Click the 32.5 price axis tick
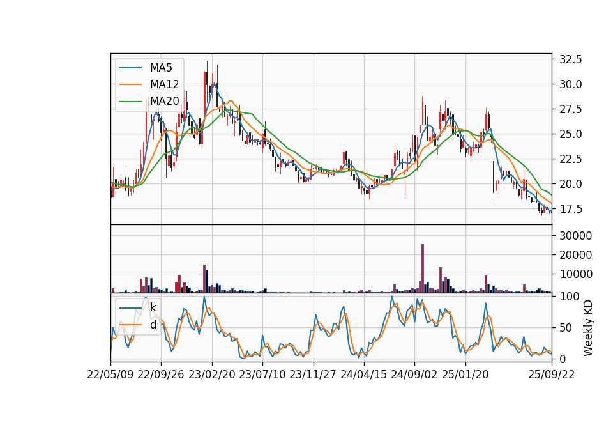 point(571,59)
